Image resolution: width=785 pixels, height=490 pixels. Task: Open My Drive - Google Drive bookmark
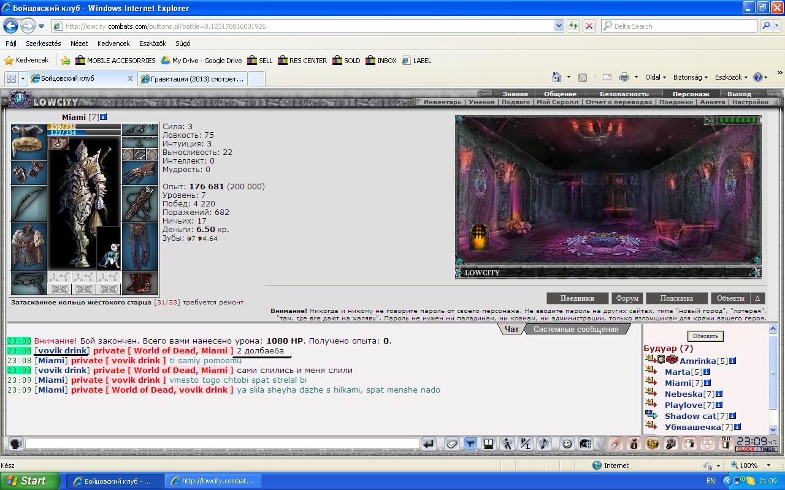(x=201, y=61)
